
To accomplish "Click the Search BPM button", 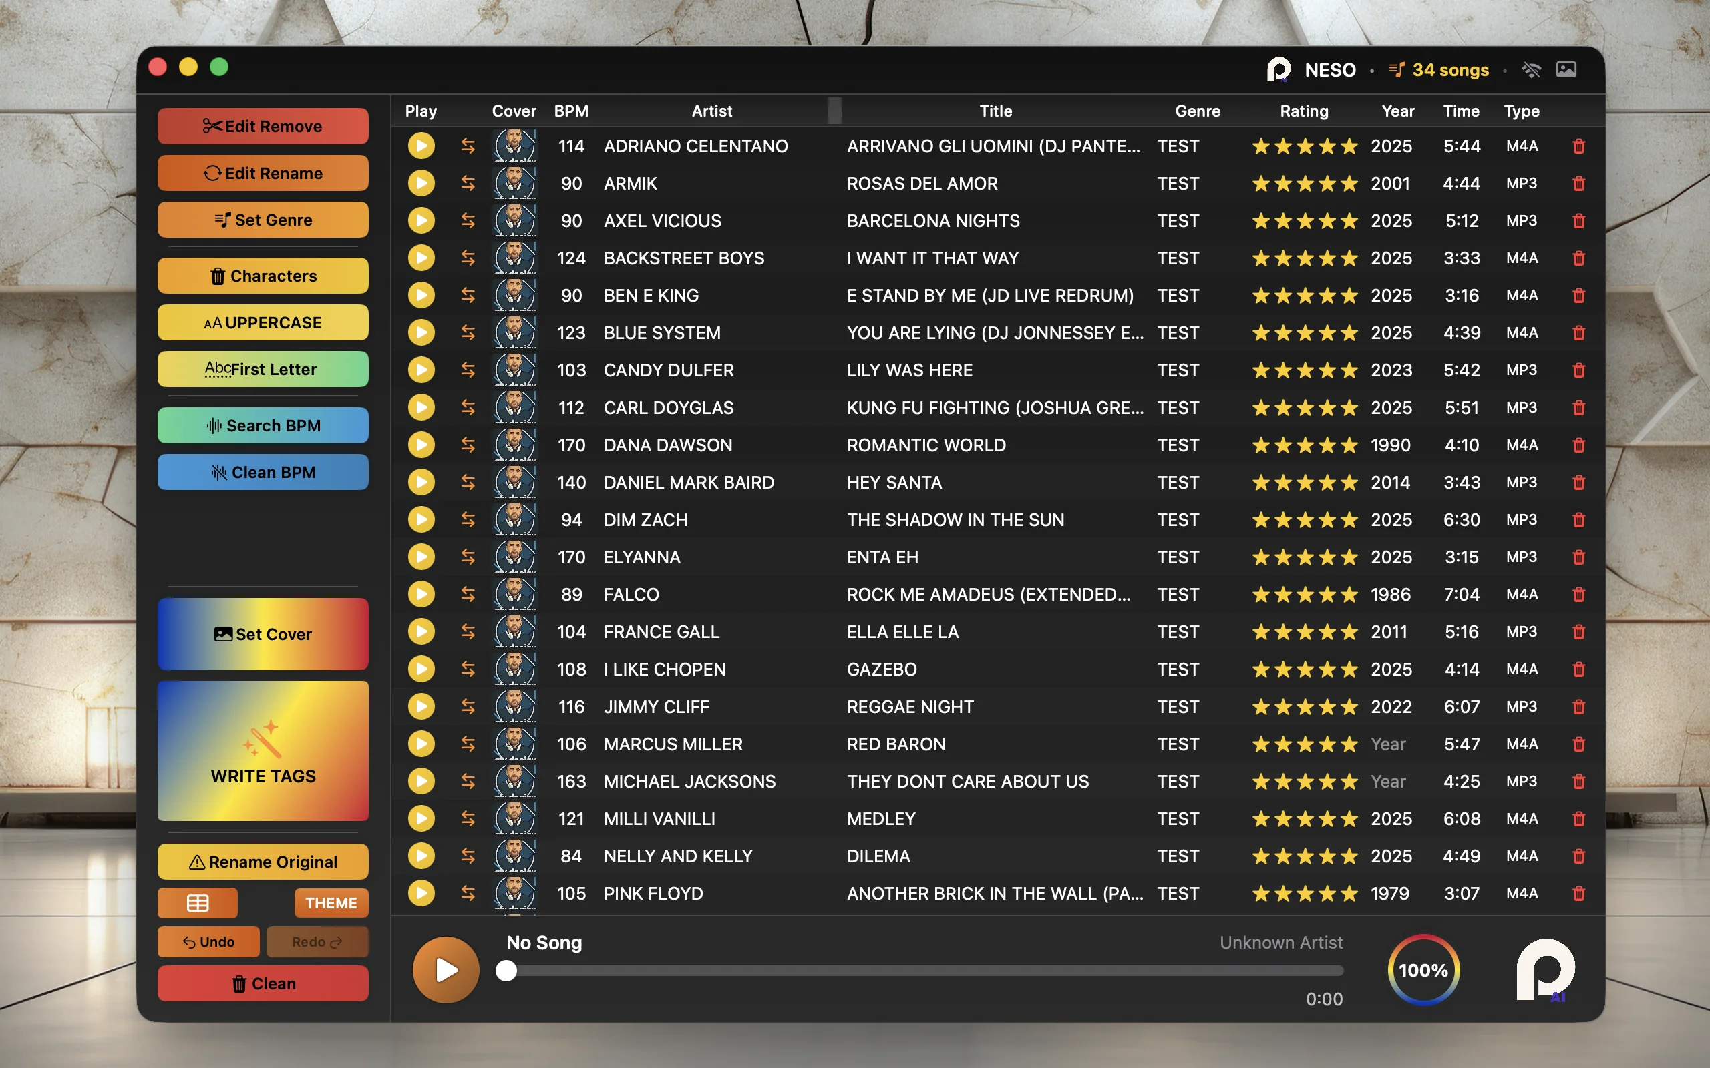I will (263, 425).
